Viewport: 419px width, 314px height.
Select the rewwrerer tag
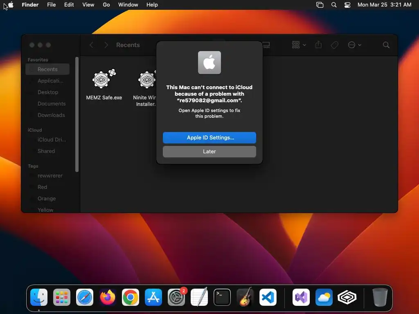(x=47, y=176)
